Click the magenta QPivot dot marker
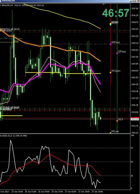The width and height of the screenshot is (140, 194). pyautogui.click(x=117, y=53)
